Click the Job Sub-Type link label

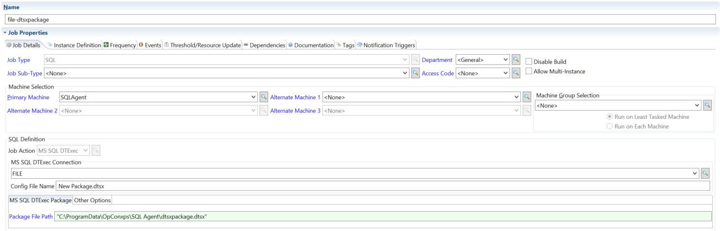click(x=25, y=73)
